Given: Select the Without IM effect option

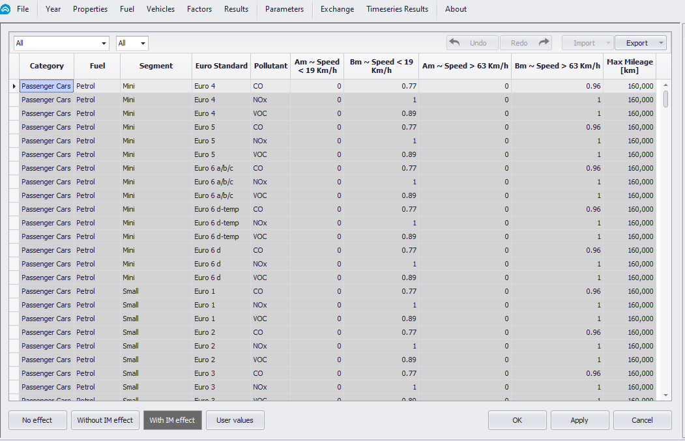Looking at the screenshot, I should pyautogui.click(x=105, y=420).
